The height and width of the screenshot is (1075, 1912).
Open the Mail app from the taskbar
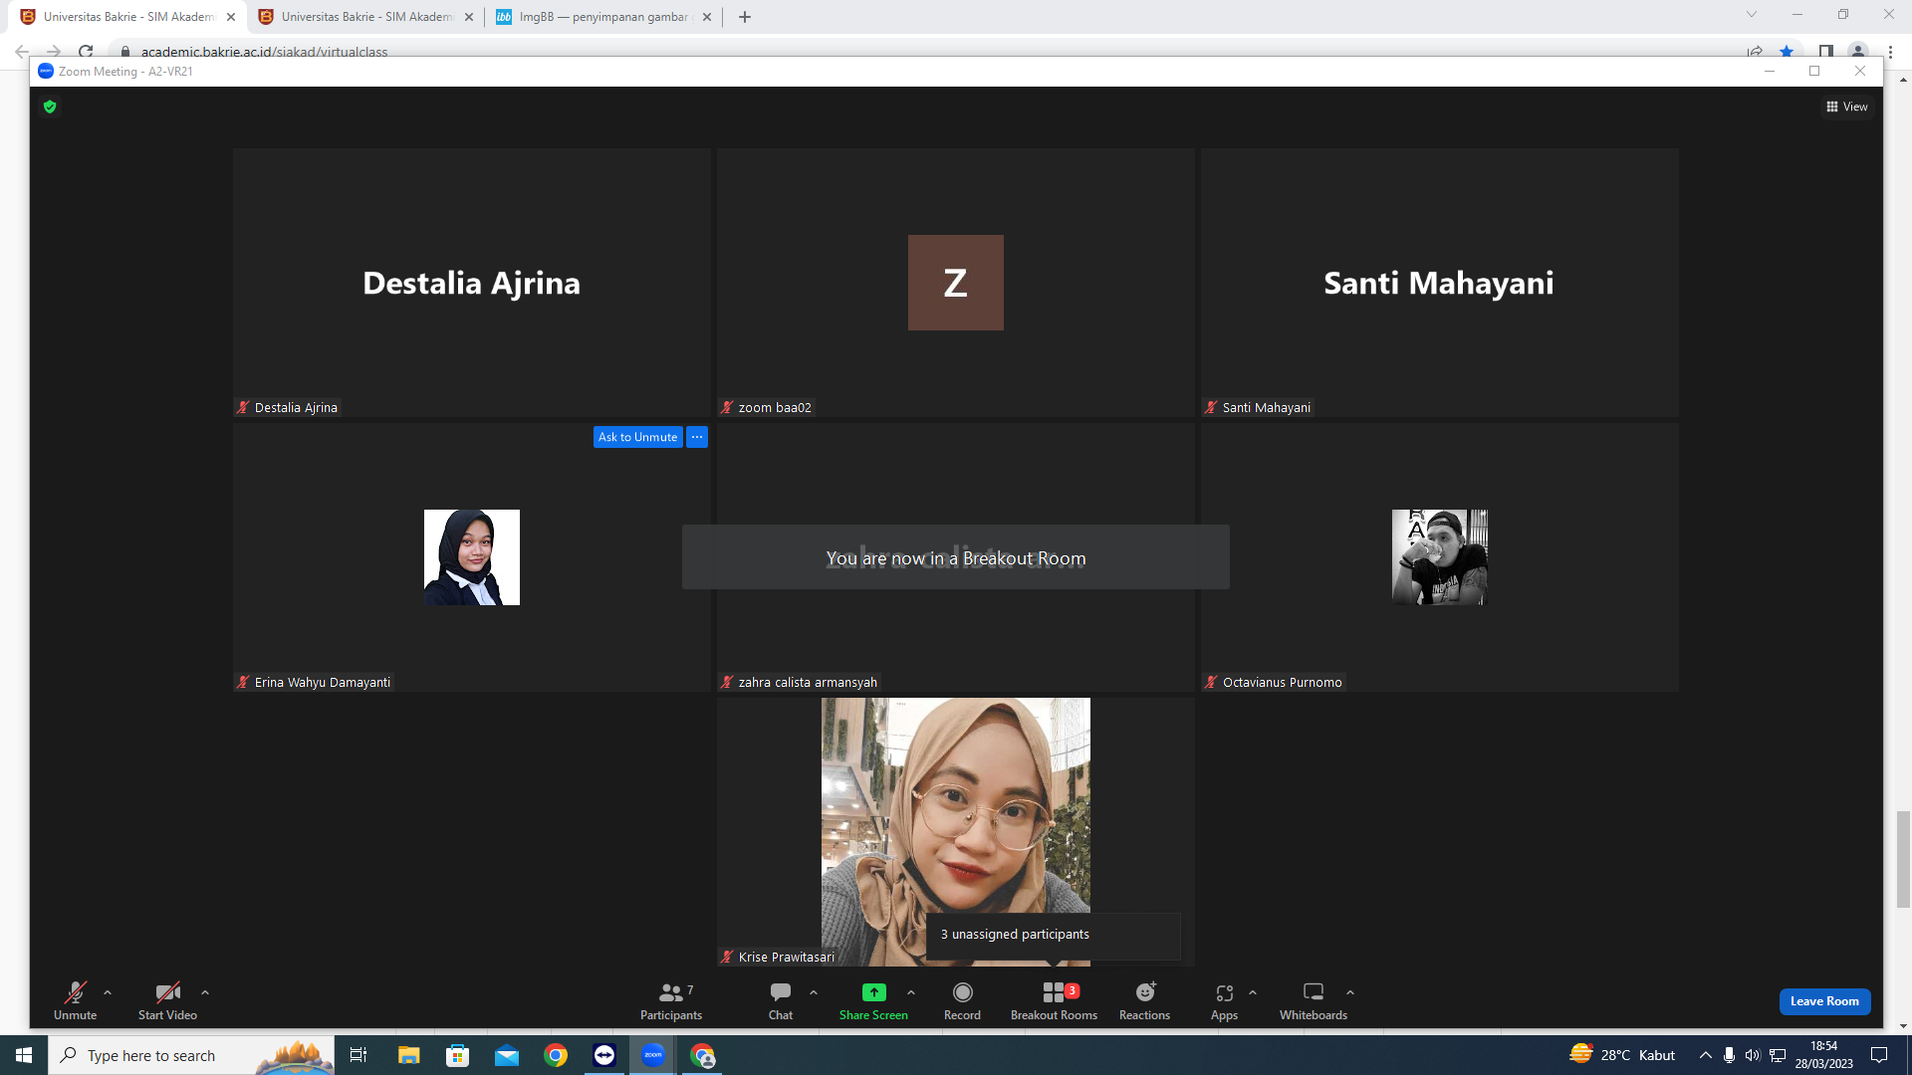click(x=507, y=1055)
